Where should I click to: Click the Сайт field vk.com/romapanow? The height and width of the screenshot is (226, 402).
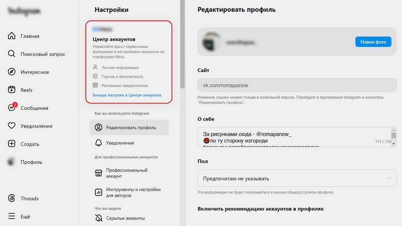click(297, 85)
